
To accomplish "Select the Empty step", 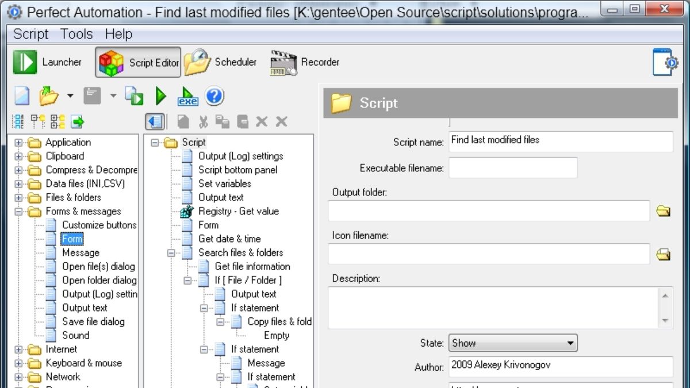I will [277, 335].
